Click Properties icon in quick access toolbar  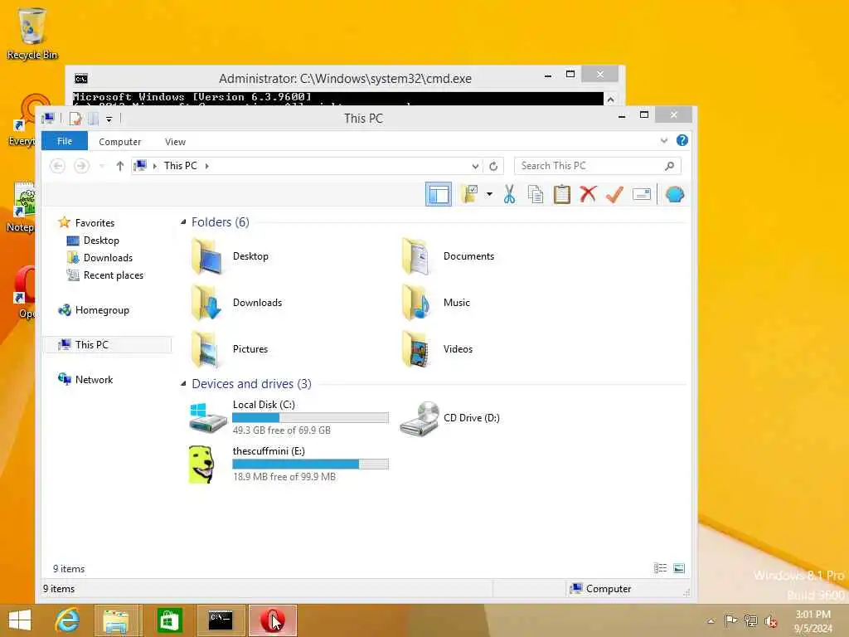(75, 118)
